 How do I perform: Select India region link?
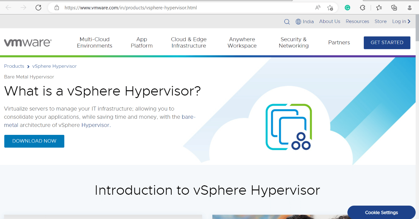click(308, 22)
